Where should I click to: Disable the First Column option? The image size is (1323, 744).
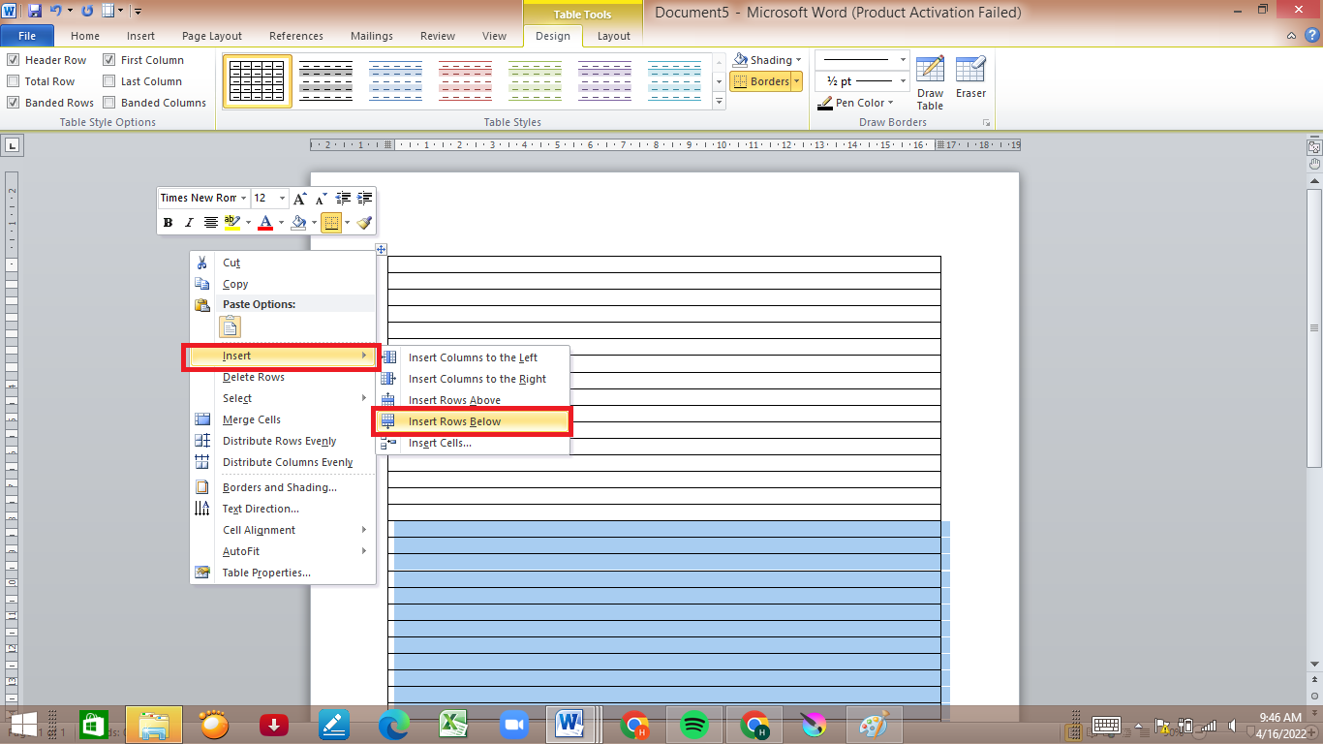[108, 59]
